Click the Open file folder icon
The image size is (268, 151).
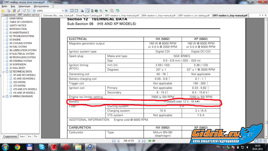pyautogui.click(x=3, y=11)
